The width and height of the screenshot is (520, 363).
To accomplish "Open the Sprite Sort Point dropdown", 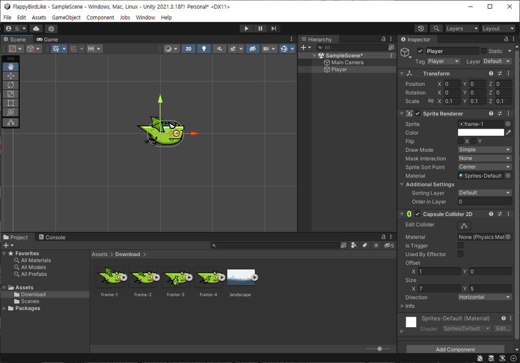I will 485,167.
